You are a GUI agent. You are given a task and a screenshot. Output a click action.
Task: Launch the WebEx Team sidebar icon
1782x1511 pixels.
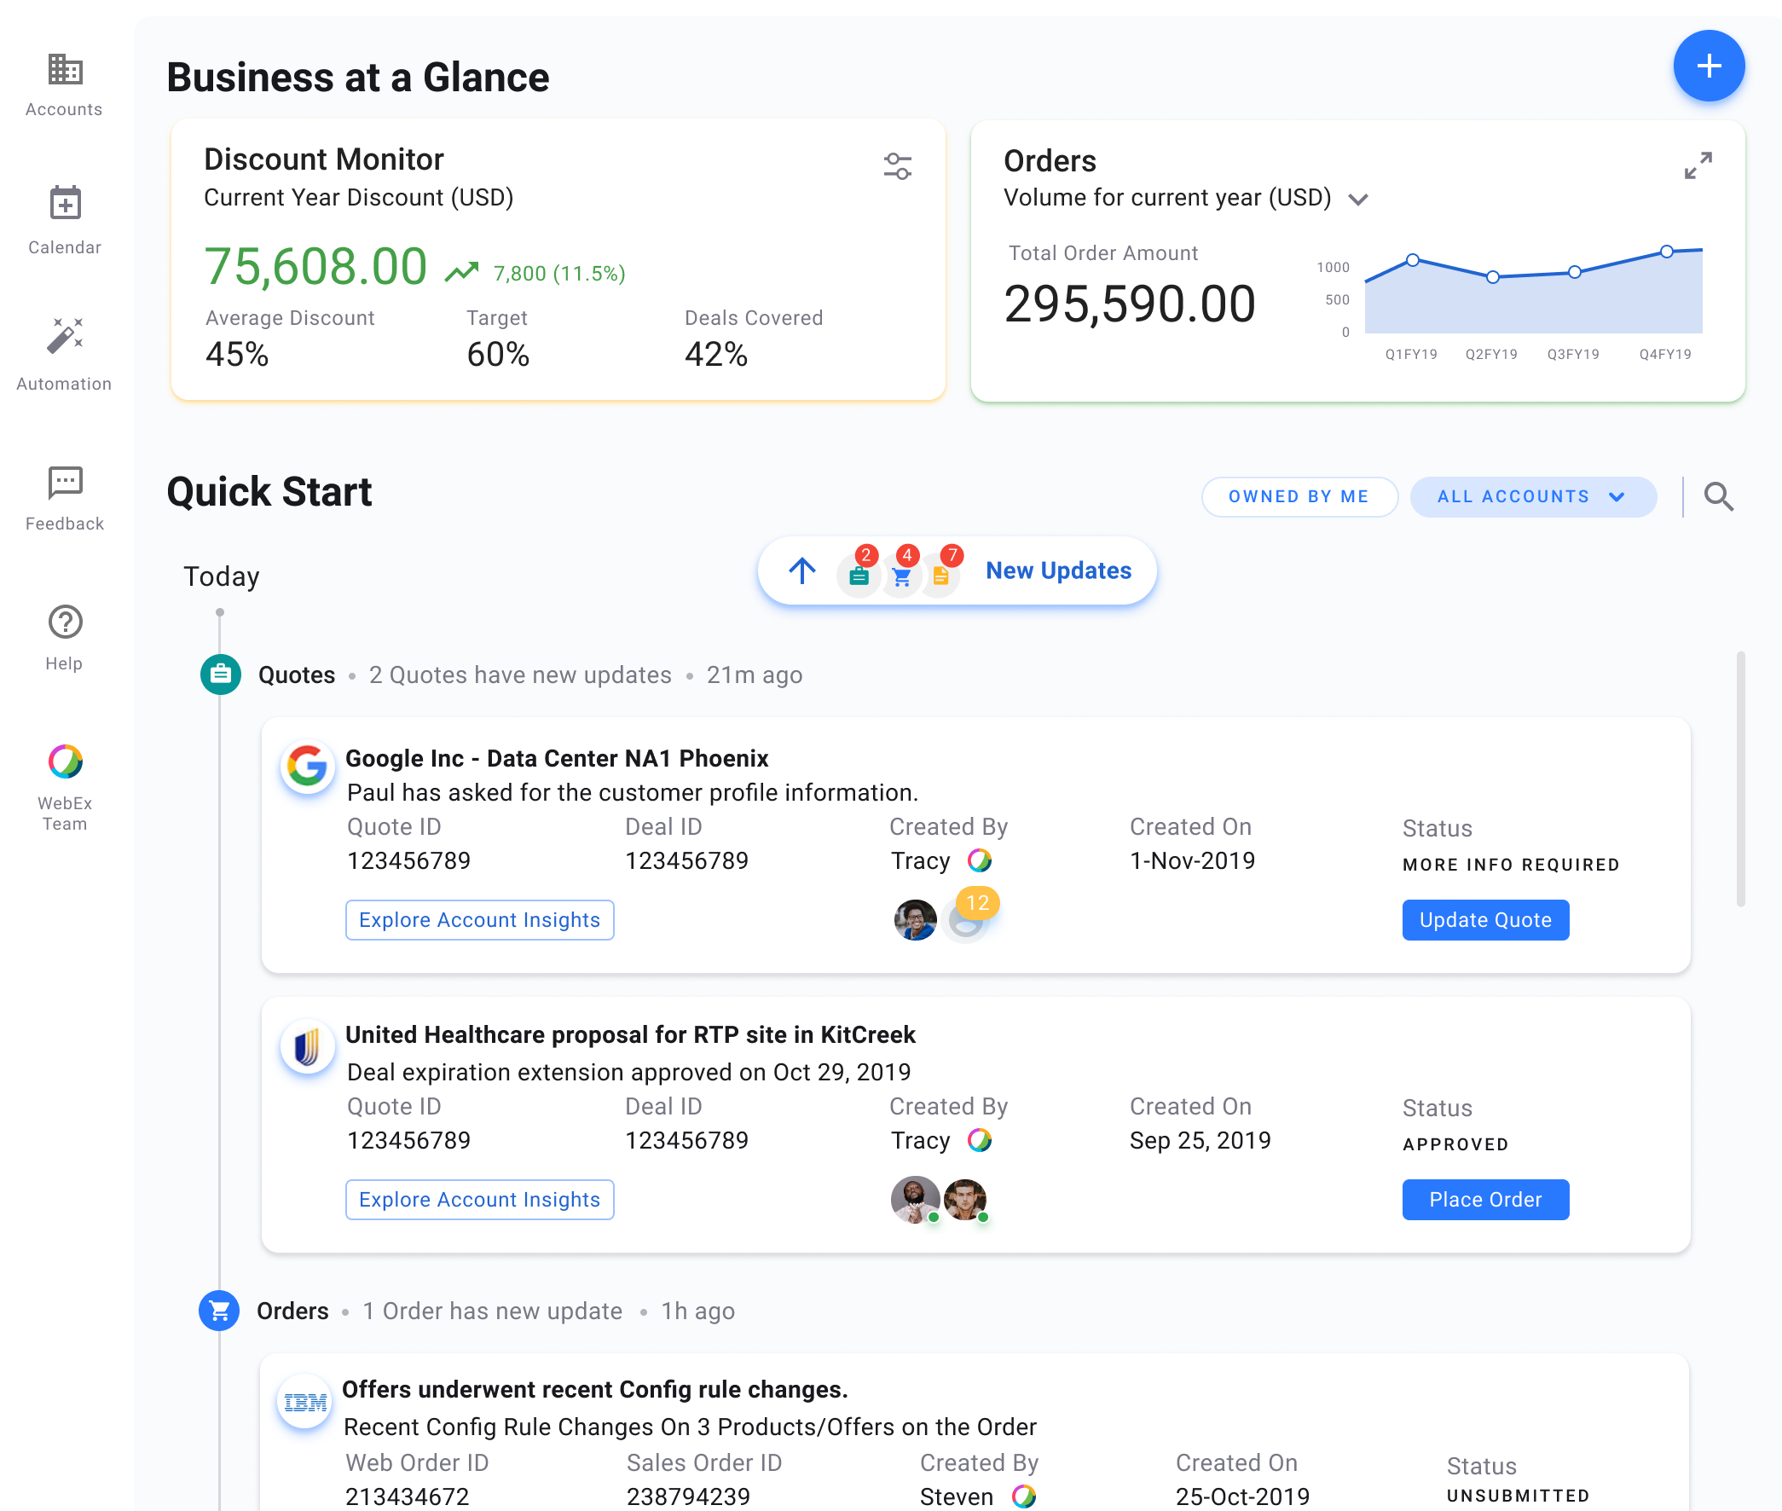[64, 761]
